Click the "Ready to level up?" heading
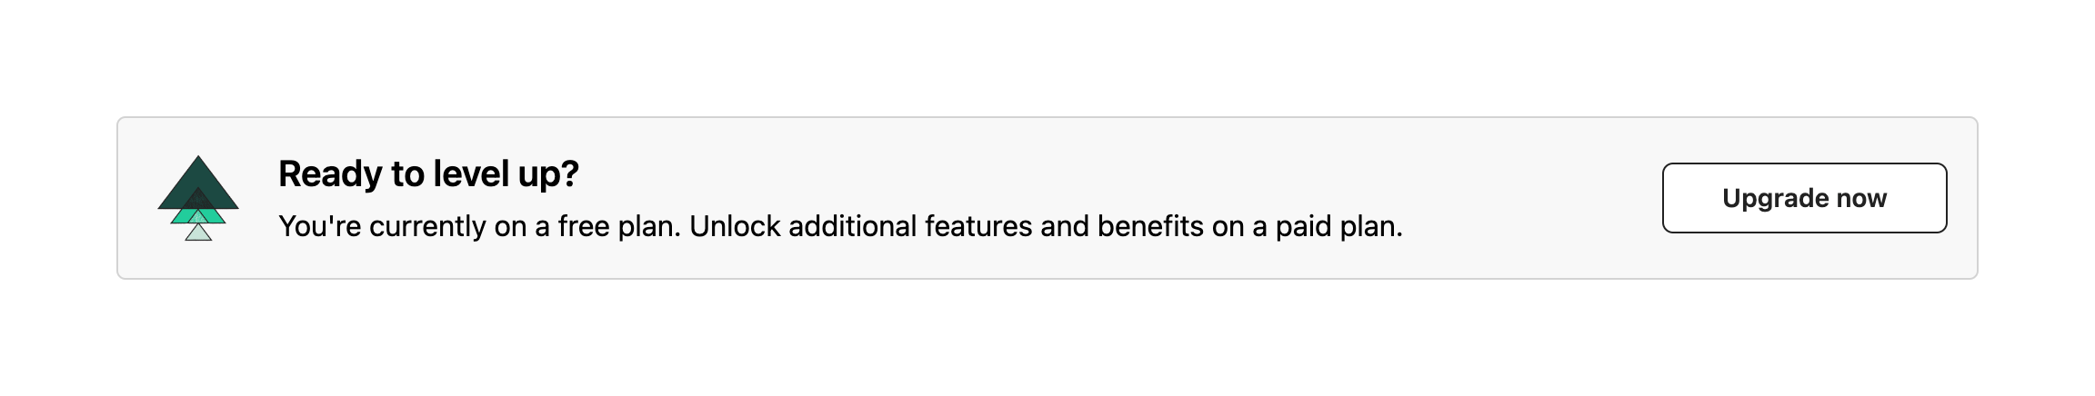The height and width of the screenshot is (396, 2095). click(x=428, y=173)
